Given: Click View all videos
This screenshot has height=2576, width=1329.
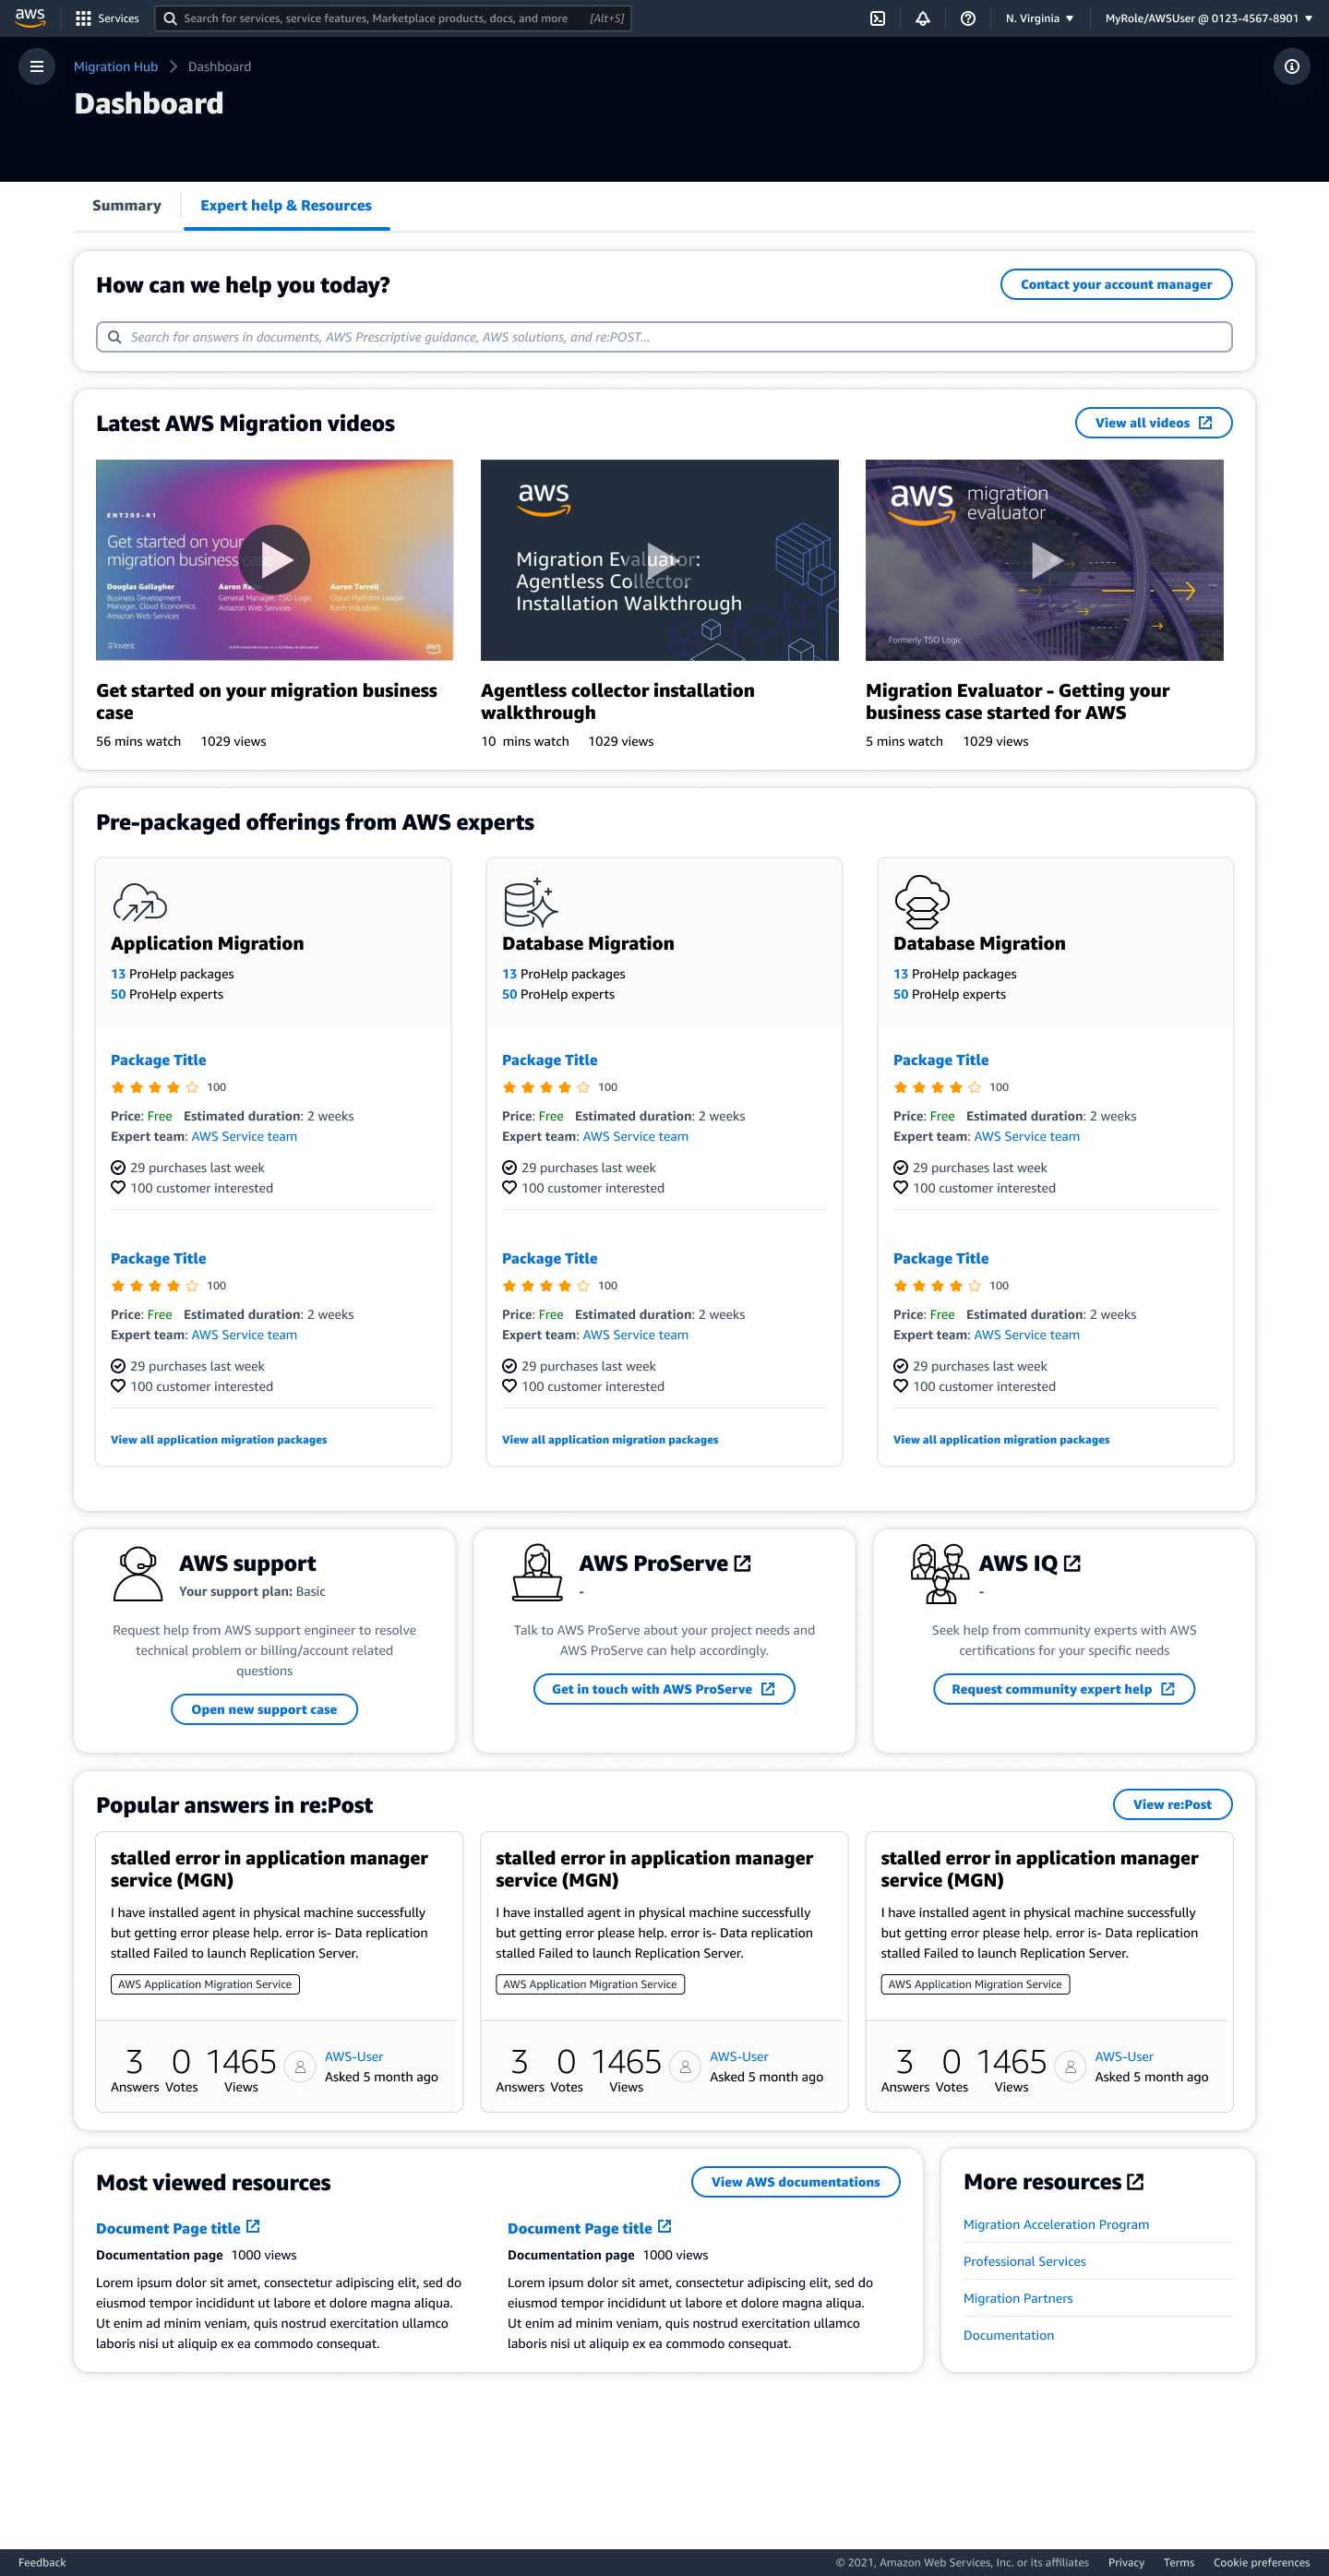Looking at the screenshot, I should tap(1153, 422).
